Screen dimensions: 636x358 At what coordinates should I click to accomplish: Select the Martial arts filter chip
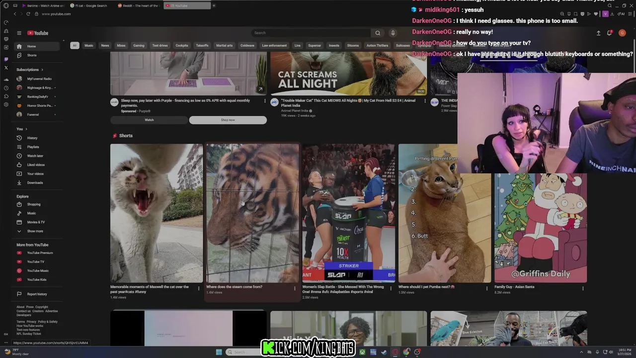(224, 45)
